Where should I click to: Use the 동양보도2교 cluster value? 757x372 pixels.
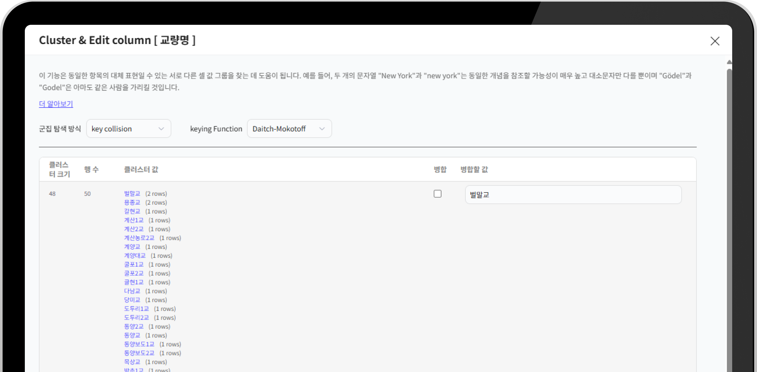tap(139, 353)
